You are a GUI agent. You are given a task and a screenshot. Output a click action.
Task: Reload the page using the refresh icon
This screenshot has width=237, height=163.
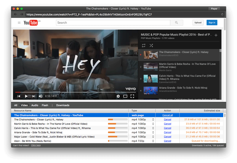point(222,14)
